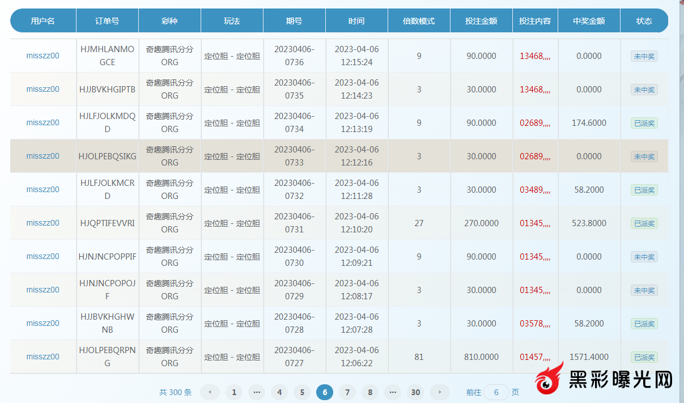Click the 订单号 column header
Viewport: 684px width, 403px height.
click(x=107, y=21)
